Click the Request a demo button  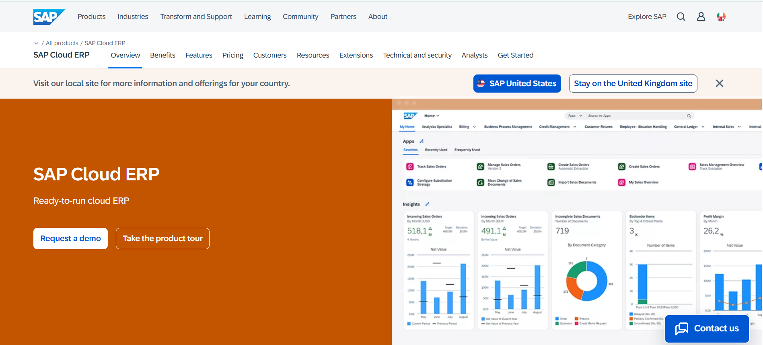pyautogui.click(x=70, y=238)
